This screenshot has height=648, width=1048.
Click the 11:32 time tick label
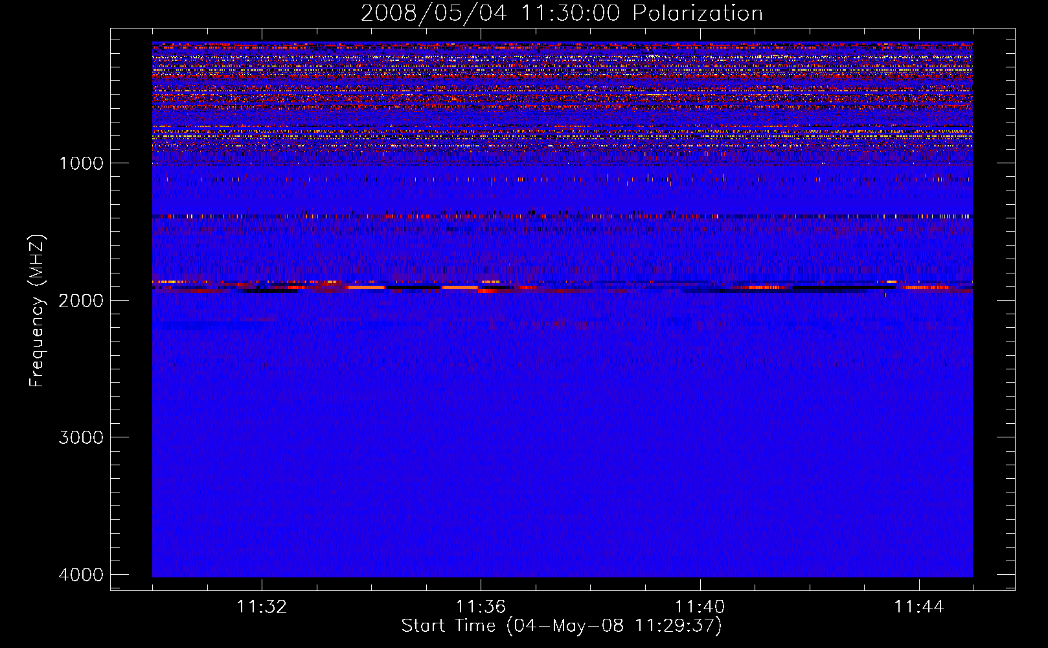tap(262, 607)
